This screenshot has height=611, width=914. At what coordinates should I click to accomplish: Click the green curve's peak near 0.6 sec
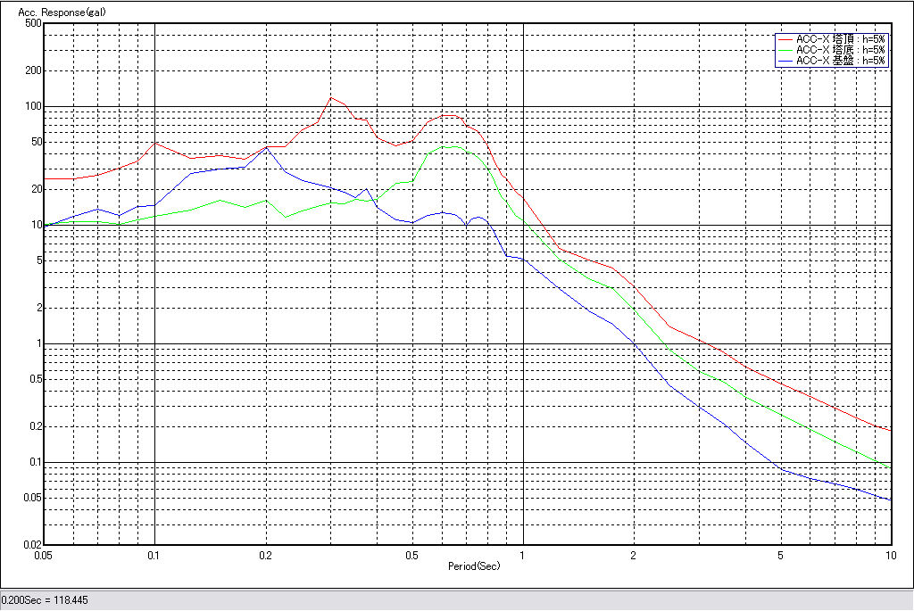click(451, 146)
